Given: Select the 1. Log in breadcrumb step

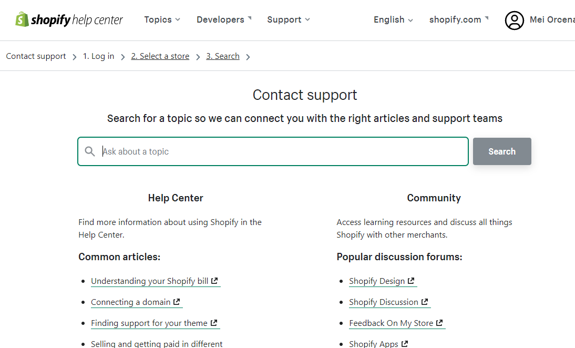Looking at the screenshot, I should click(x=99, y=56).
